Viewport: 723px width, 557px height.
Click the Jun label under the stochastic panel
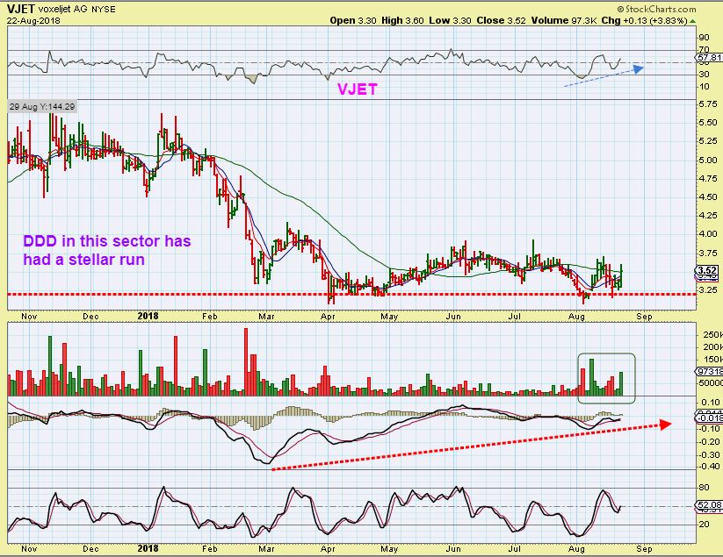(x=453, y=549)
